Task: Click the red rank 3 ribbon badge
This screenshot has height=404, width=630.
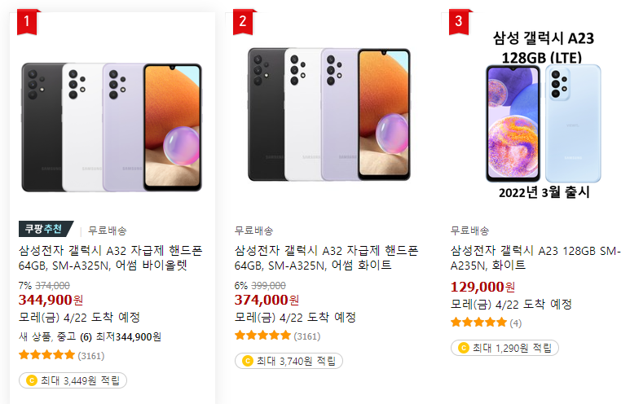Action: (459, 22)
